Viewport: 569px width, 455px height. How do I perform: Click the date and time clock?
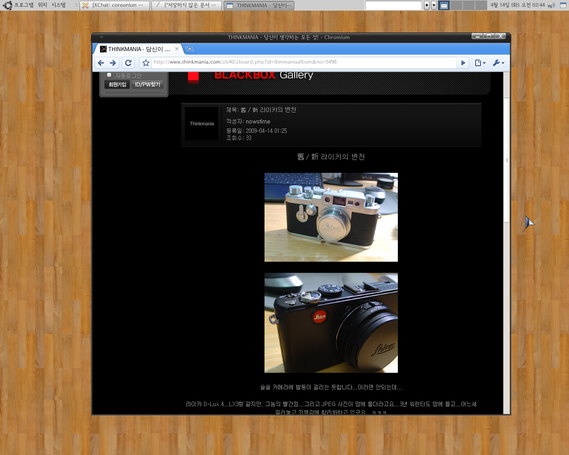coord(517,5)
